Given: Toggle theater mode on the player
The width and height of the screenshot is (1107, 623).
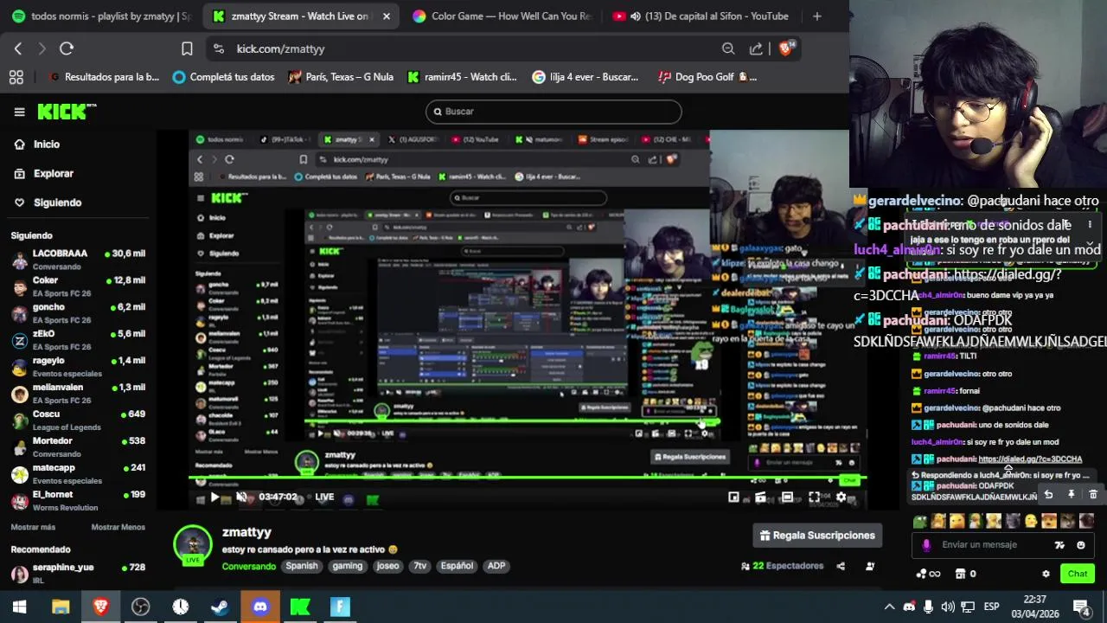Looking at the screenshot, I should [787, 498].
